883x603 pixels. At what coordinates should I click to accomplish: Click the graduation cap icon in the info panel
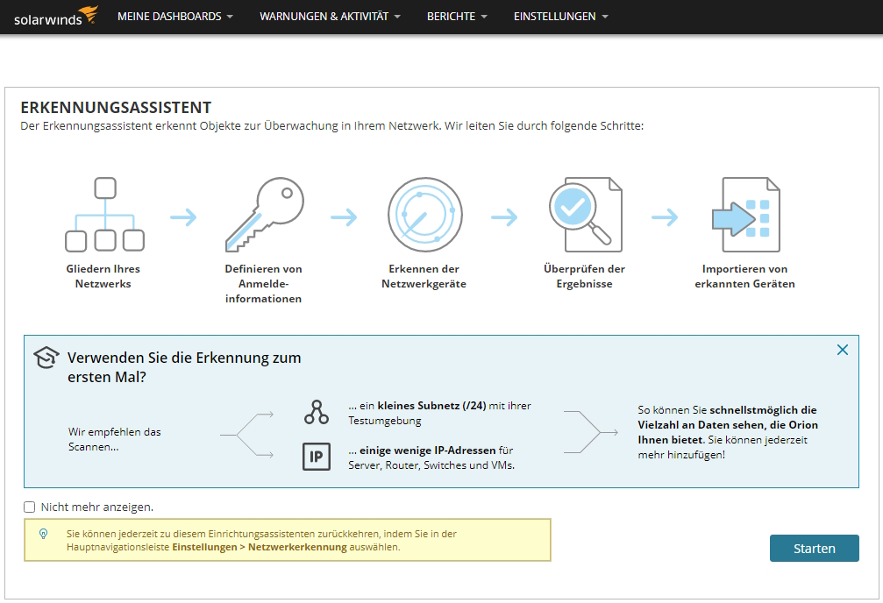coord(46,358)
